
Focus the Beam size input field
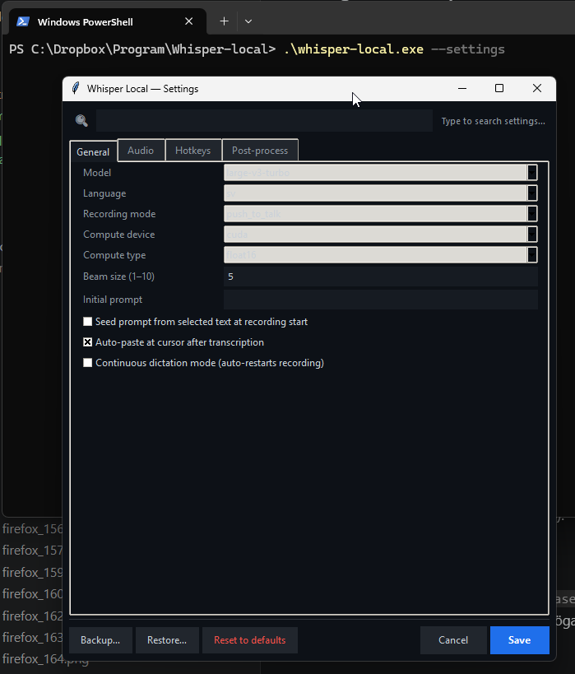(381, 277)
